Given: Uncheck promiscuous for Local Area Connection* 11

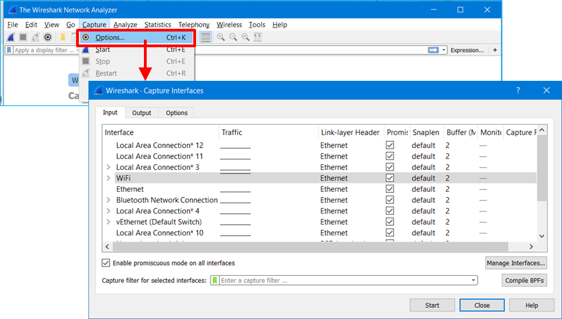Looking at the screenshot, I should coord(390,156).
